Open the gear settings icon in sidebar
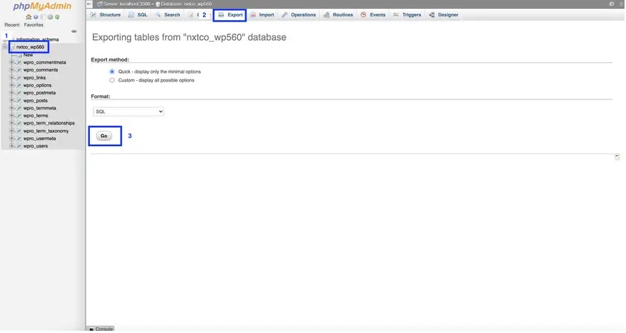Image resolution: width=626 pixels, height=333 pixels. (x=51, y=17)
